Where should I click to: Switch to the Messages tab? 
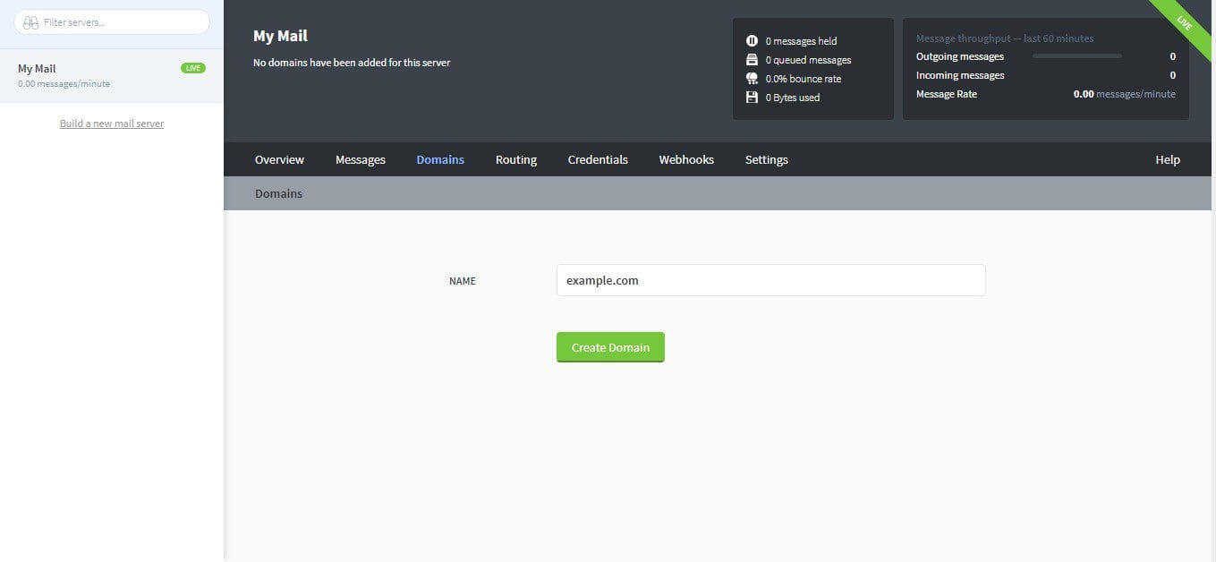click(360, 159)
